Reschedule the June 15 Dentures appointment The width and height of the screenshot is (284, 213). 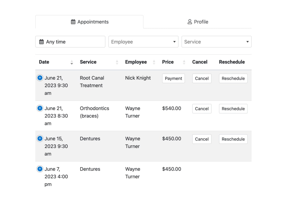click(x=233, y=139)
